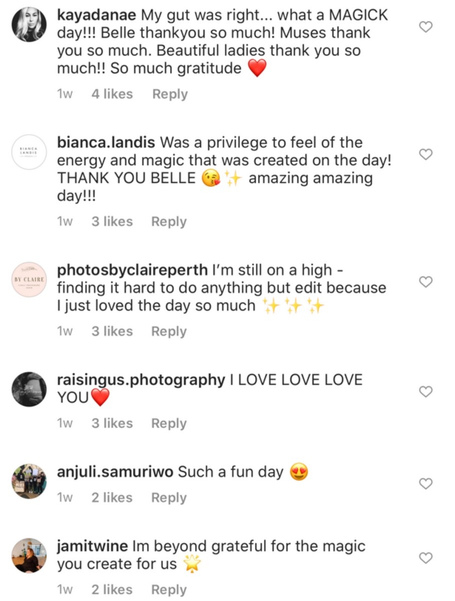
Task: Reply to the bianca.landis comment
Action: click(x=169, y=222)
